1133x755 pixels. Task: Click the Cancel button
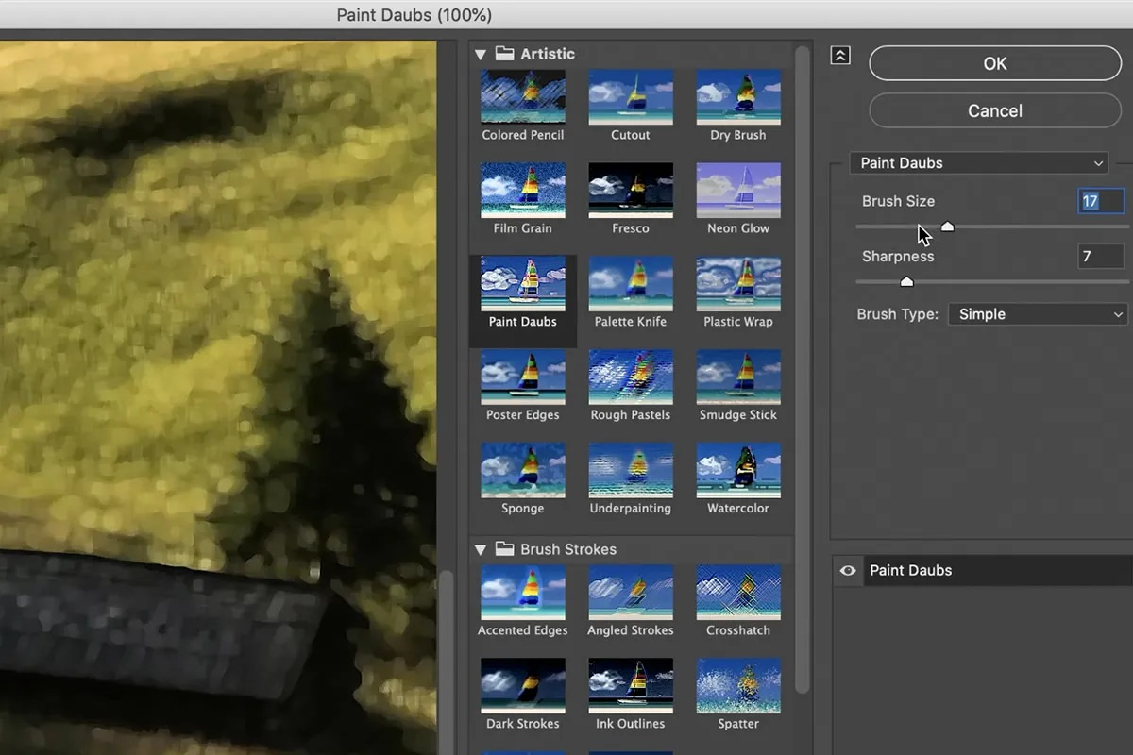tap(995, 110)
